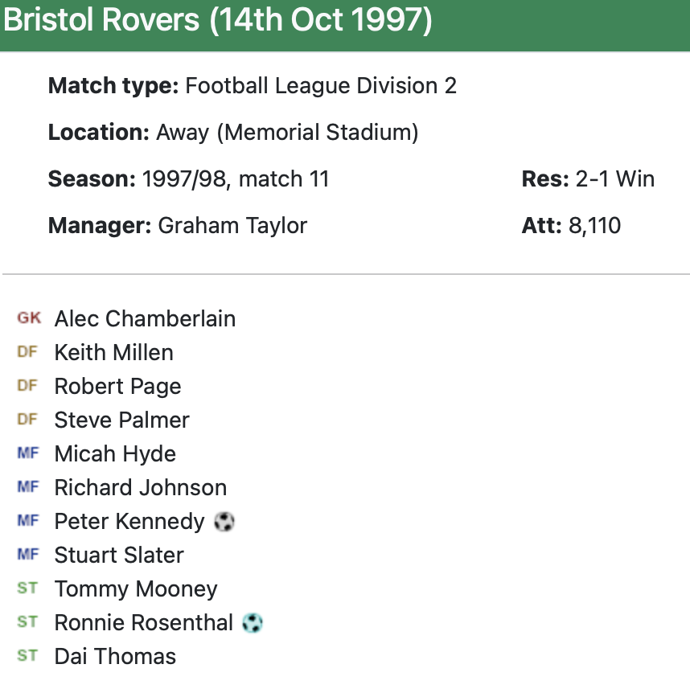Click the 2-1 Win result text
The image size is (690, 693).
(x=615, y=178)
